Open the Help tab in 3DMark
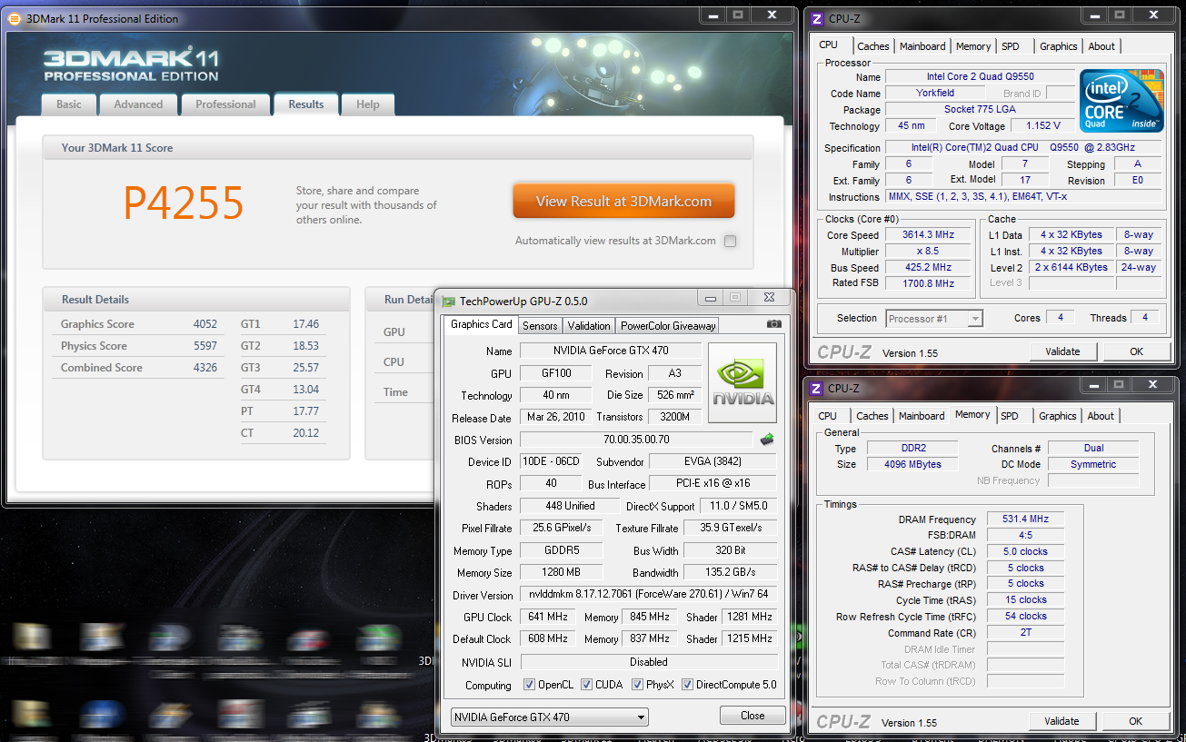This screenshot has width=1186, height=742. [368, 104]
